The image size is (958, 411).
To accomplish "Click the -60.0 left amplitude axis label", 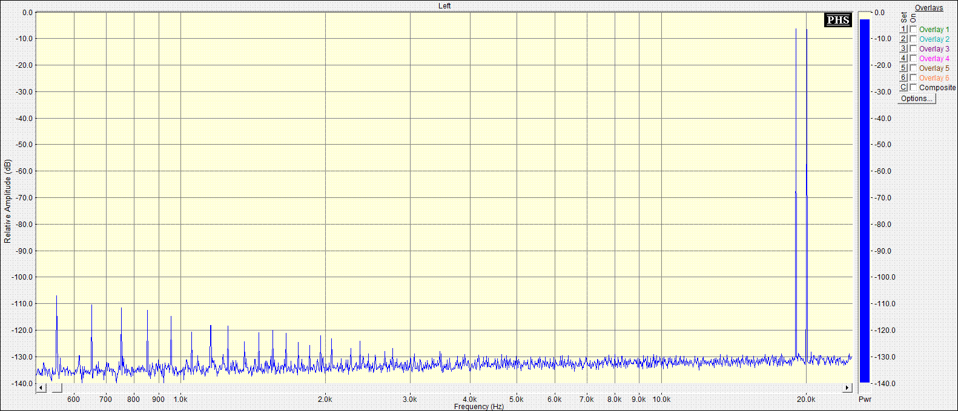I will (24, 171).
